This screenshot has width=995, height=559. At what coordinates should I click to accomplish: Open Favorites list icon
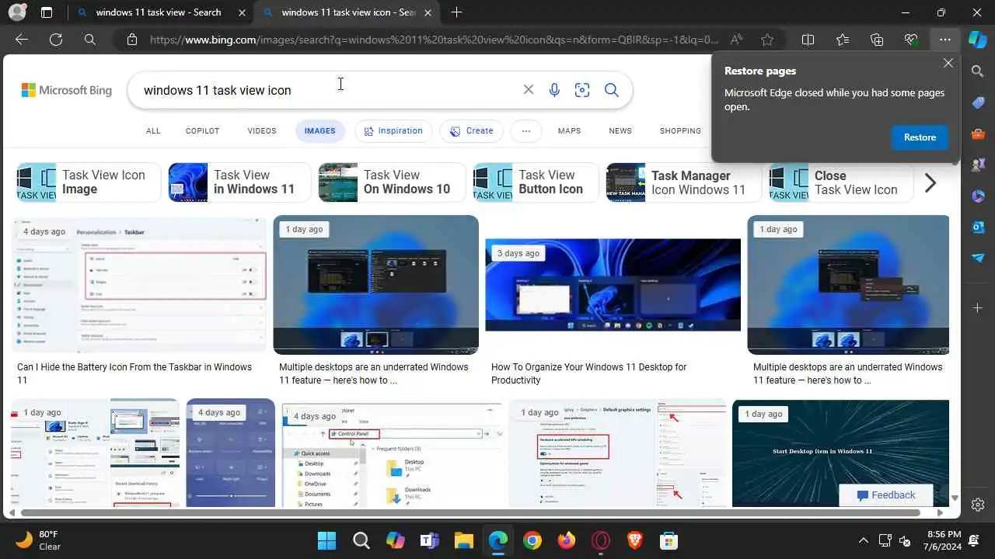pos(843,40)
